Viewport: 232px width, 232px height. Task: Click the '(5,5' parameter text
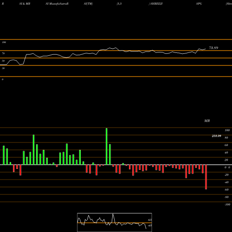(119, 4)
